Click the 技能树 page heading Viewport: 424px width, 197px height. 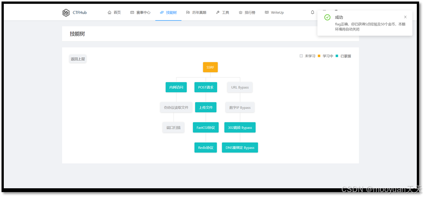pyautogui.click(x=77, y=34)
